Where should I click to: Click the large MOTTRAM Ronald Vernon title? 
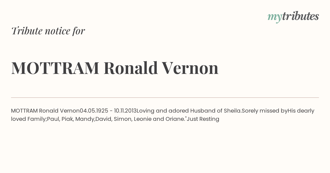click(115, 68)
